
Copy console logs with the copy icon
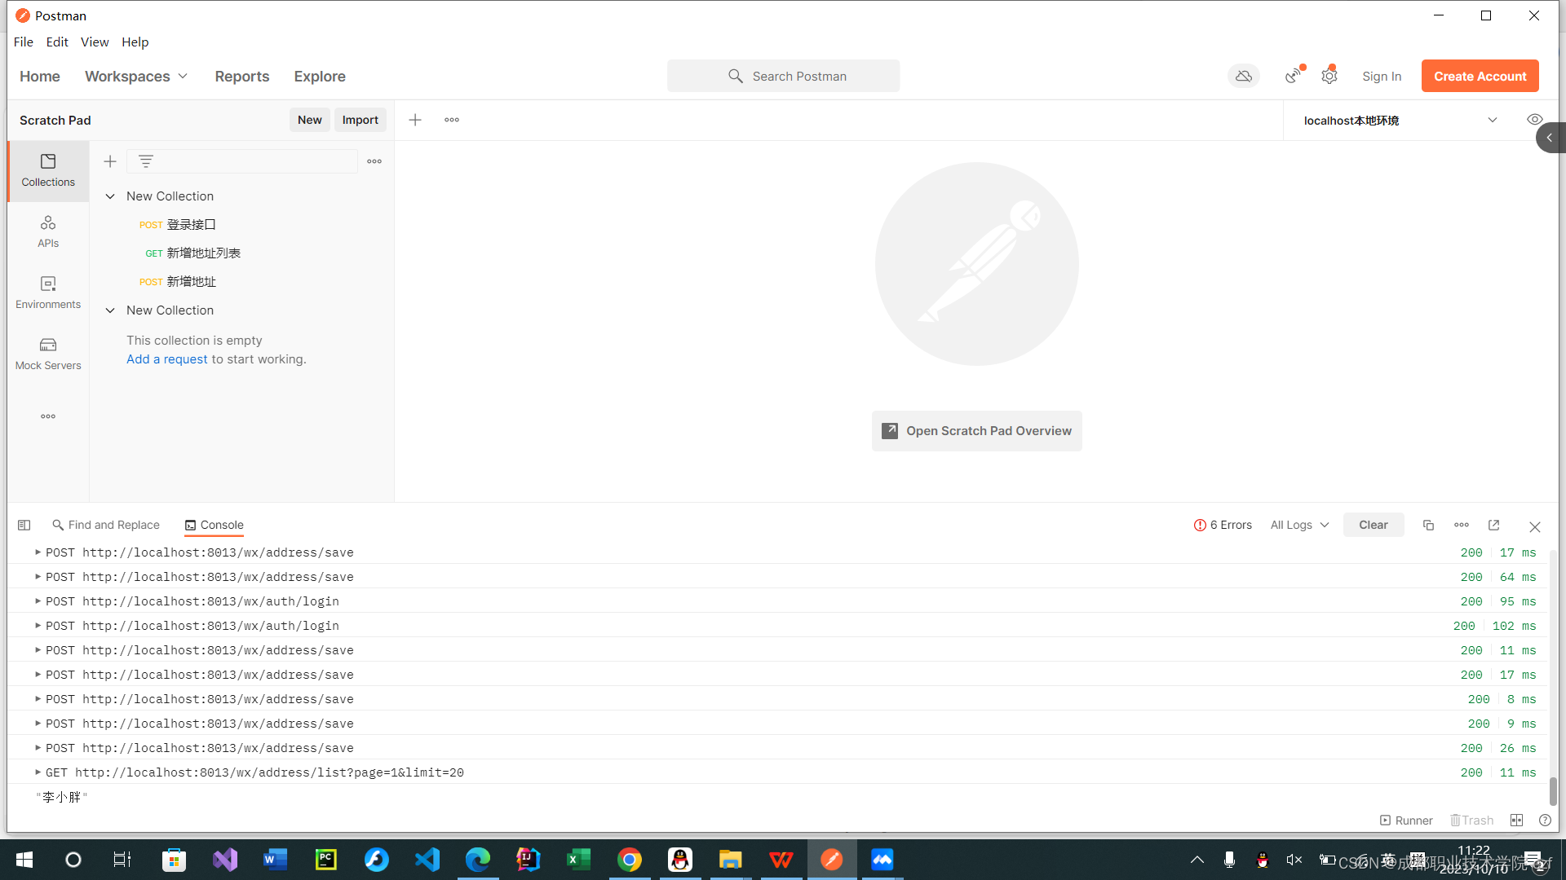1428,526
